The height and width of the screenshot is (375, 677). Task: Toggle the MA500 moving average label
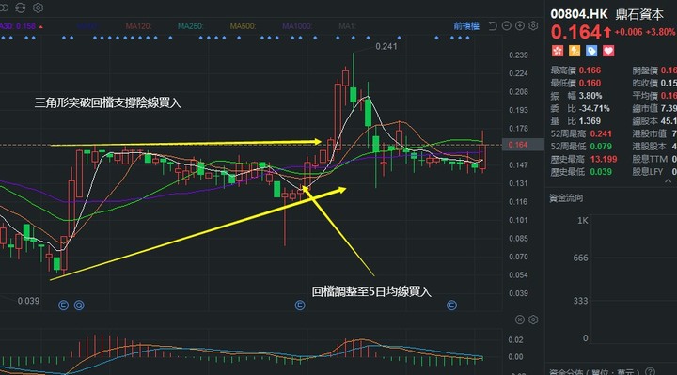pyautogui.click(x=243, y=26)
